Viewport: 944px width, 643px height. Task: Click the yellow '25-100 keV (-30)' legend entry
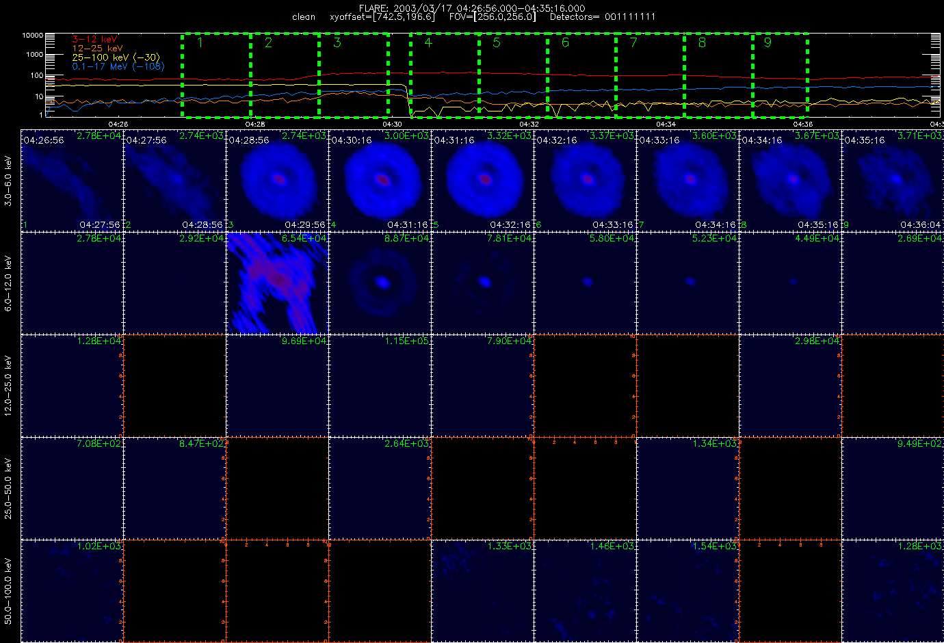tap(116, 57)
